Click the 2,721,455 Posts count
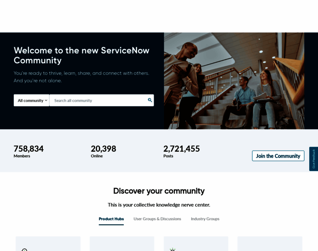This screenshot has width=318, height=251. (182, 151)
